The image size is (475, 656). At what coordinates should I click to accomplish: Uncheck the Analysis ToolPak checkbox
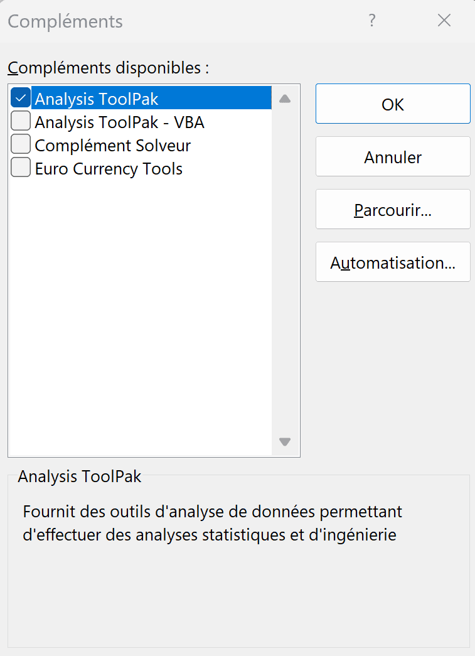point(21,98)
